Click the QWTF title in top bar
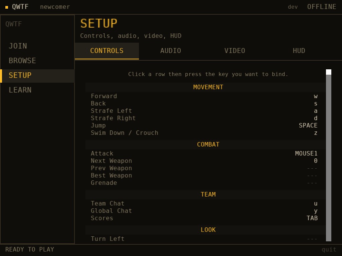Image resolution: width=342 pixels, height=256 pixels. tap(20, 7)
